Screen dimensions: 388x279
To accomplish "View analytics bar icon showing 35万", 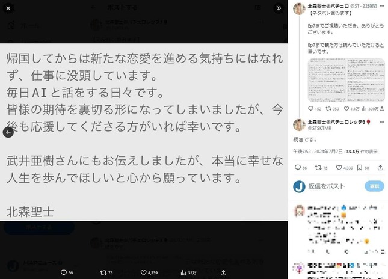I will click(188, 272).
